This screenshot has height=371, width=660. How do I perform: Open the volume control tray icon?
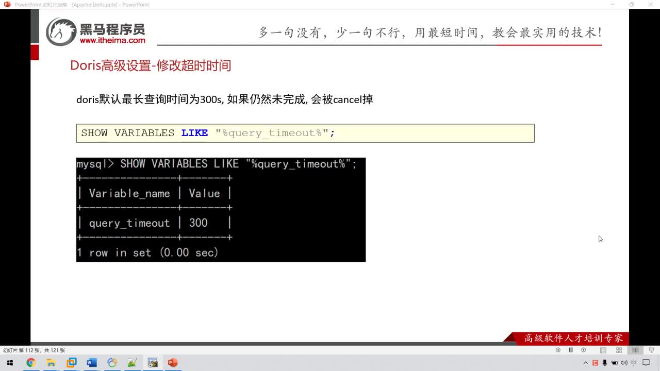[x=624, y=363]
